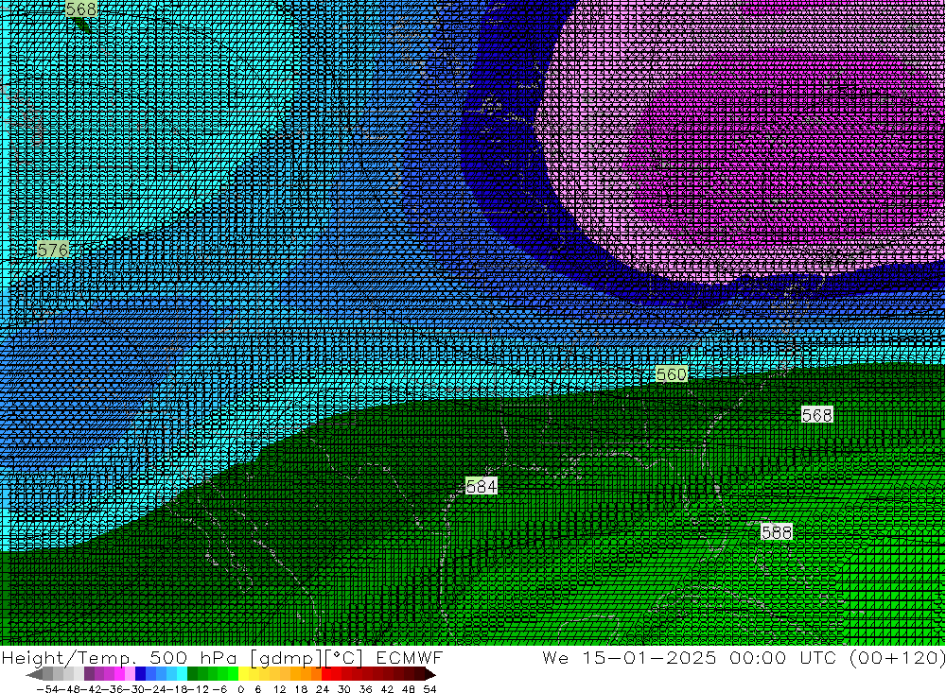The image size is (946, 693).
Task: Click the '30' tick on the temperature scale
Action: pos(344,689)
